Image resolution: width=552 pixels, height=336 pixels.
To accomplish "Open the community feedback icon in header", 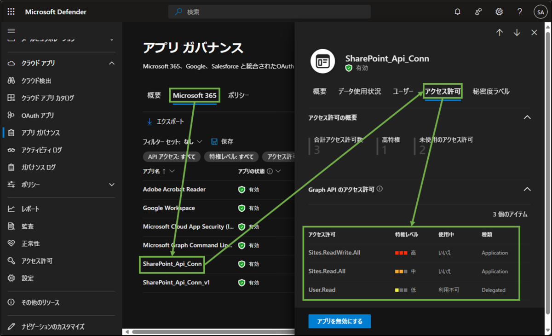I will (478, 12).
